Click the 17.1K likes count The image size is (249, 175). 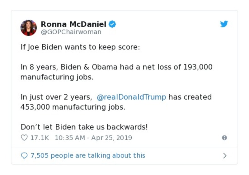(x=40, y=138)
